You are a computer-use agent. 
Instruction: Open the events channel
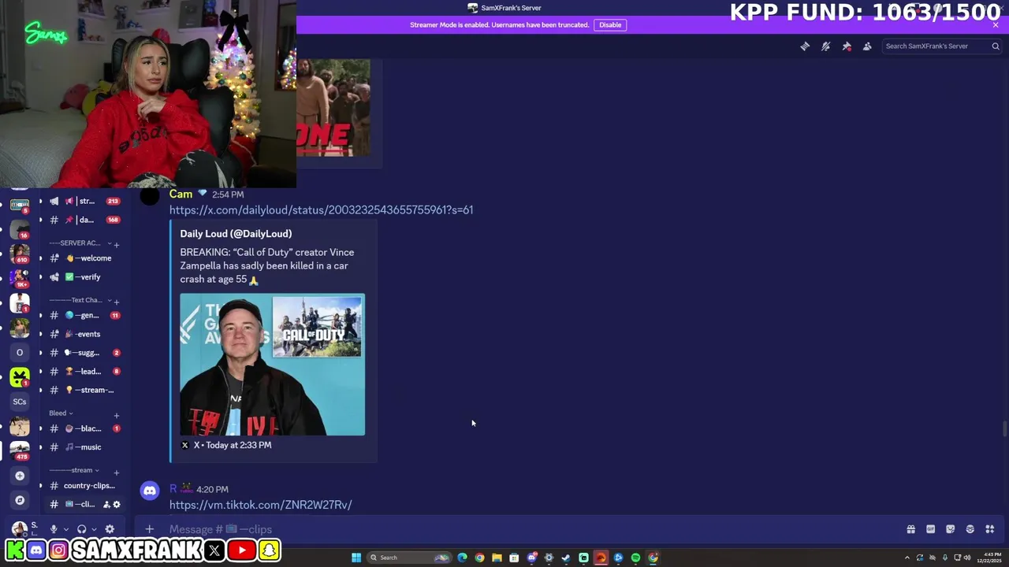(84, 334)
